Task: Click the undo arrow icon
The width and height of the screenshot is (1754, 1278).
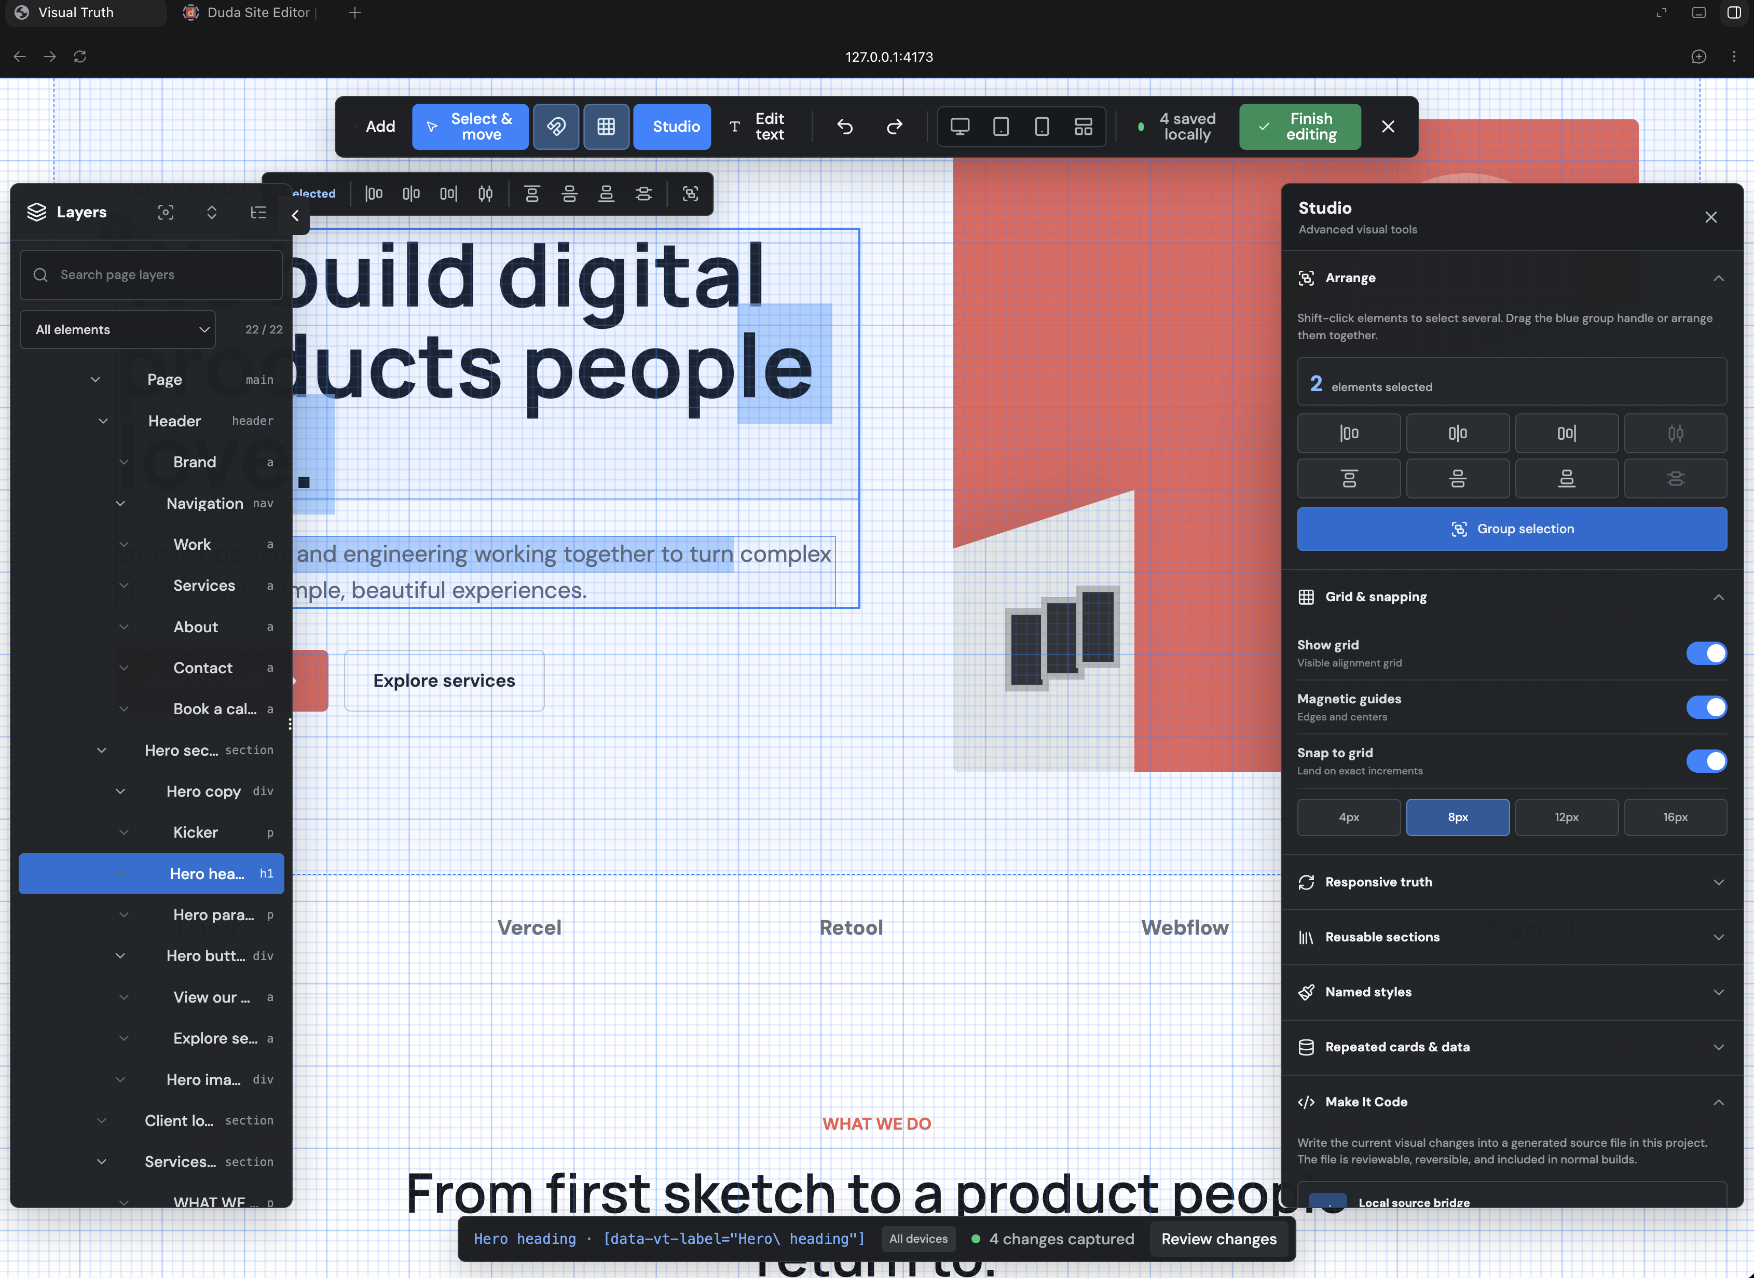Action: (845, 126)
